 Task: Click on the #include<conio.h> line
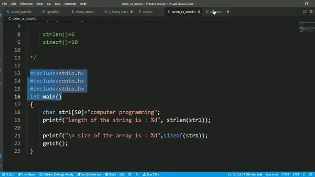57,81
